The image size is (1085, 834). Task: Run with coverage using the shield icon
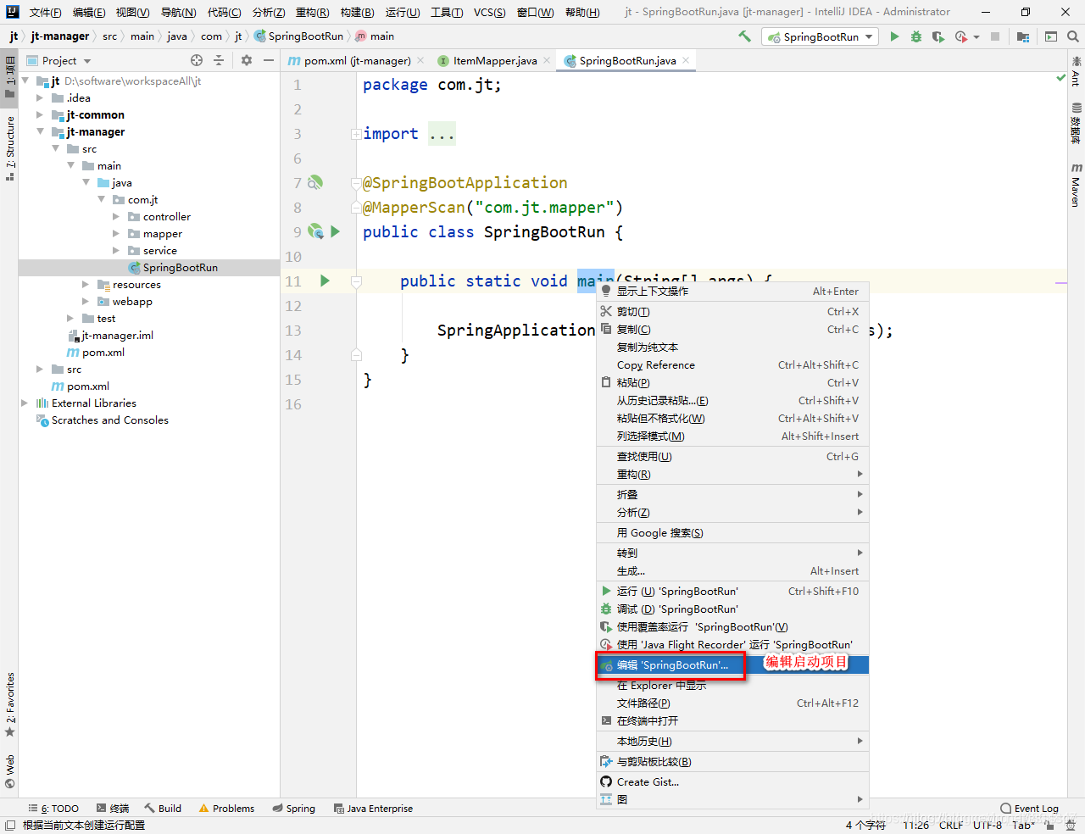pyautogui.click(x=938, y=36)
